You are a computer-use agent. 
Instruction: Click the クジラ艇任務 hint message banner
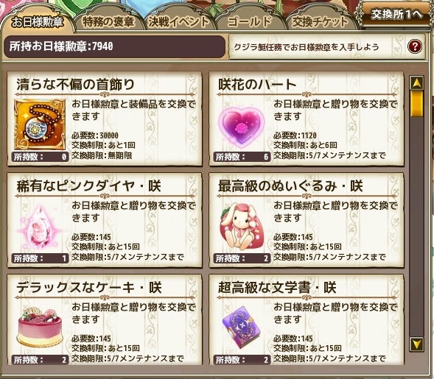pyautogui.click(x=326, y=46)
